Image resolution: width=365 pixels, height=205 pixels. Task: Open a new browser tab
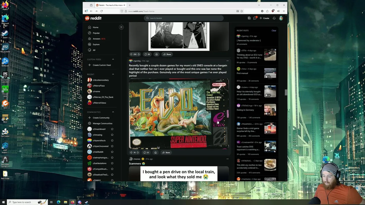coord(129,5)
